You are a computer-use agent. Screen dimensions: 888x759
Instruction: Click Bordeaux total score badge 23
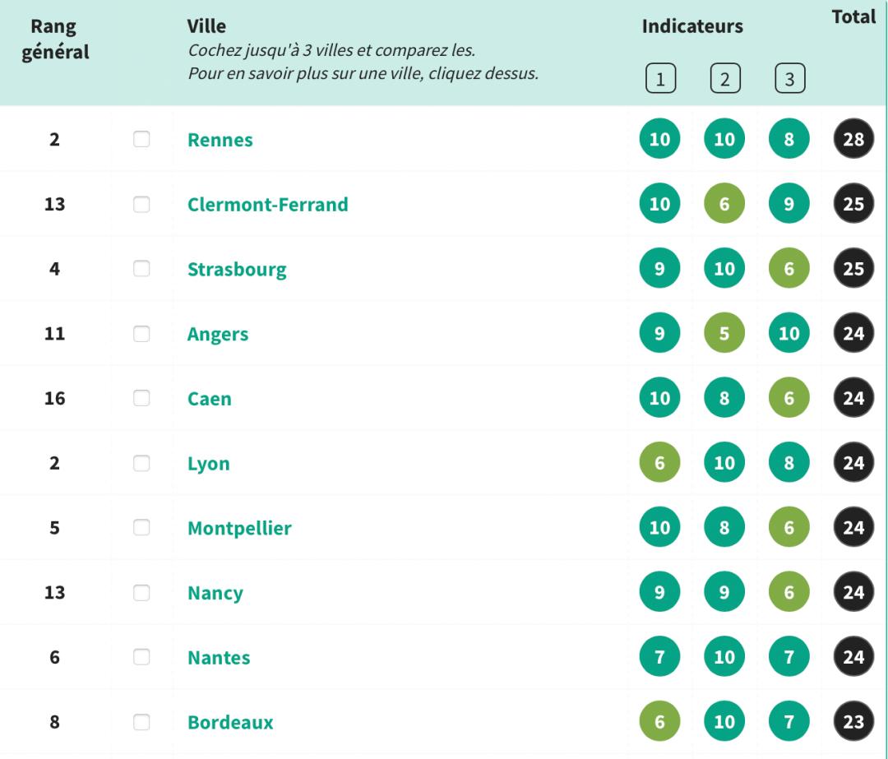pyautogui.click(x=853, y=723)
